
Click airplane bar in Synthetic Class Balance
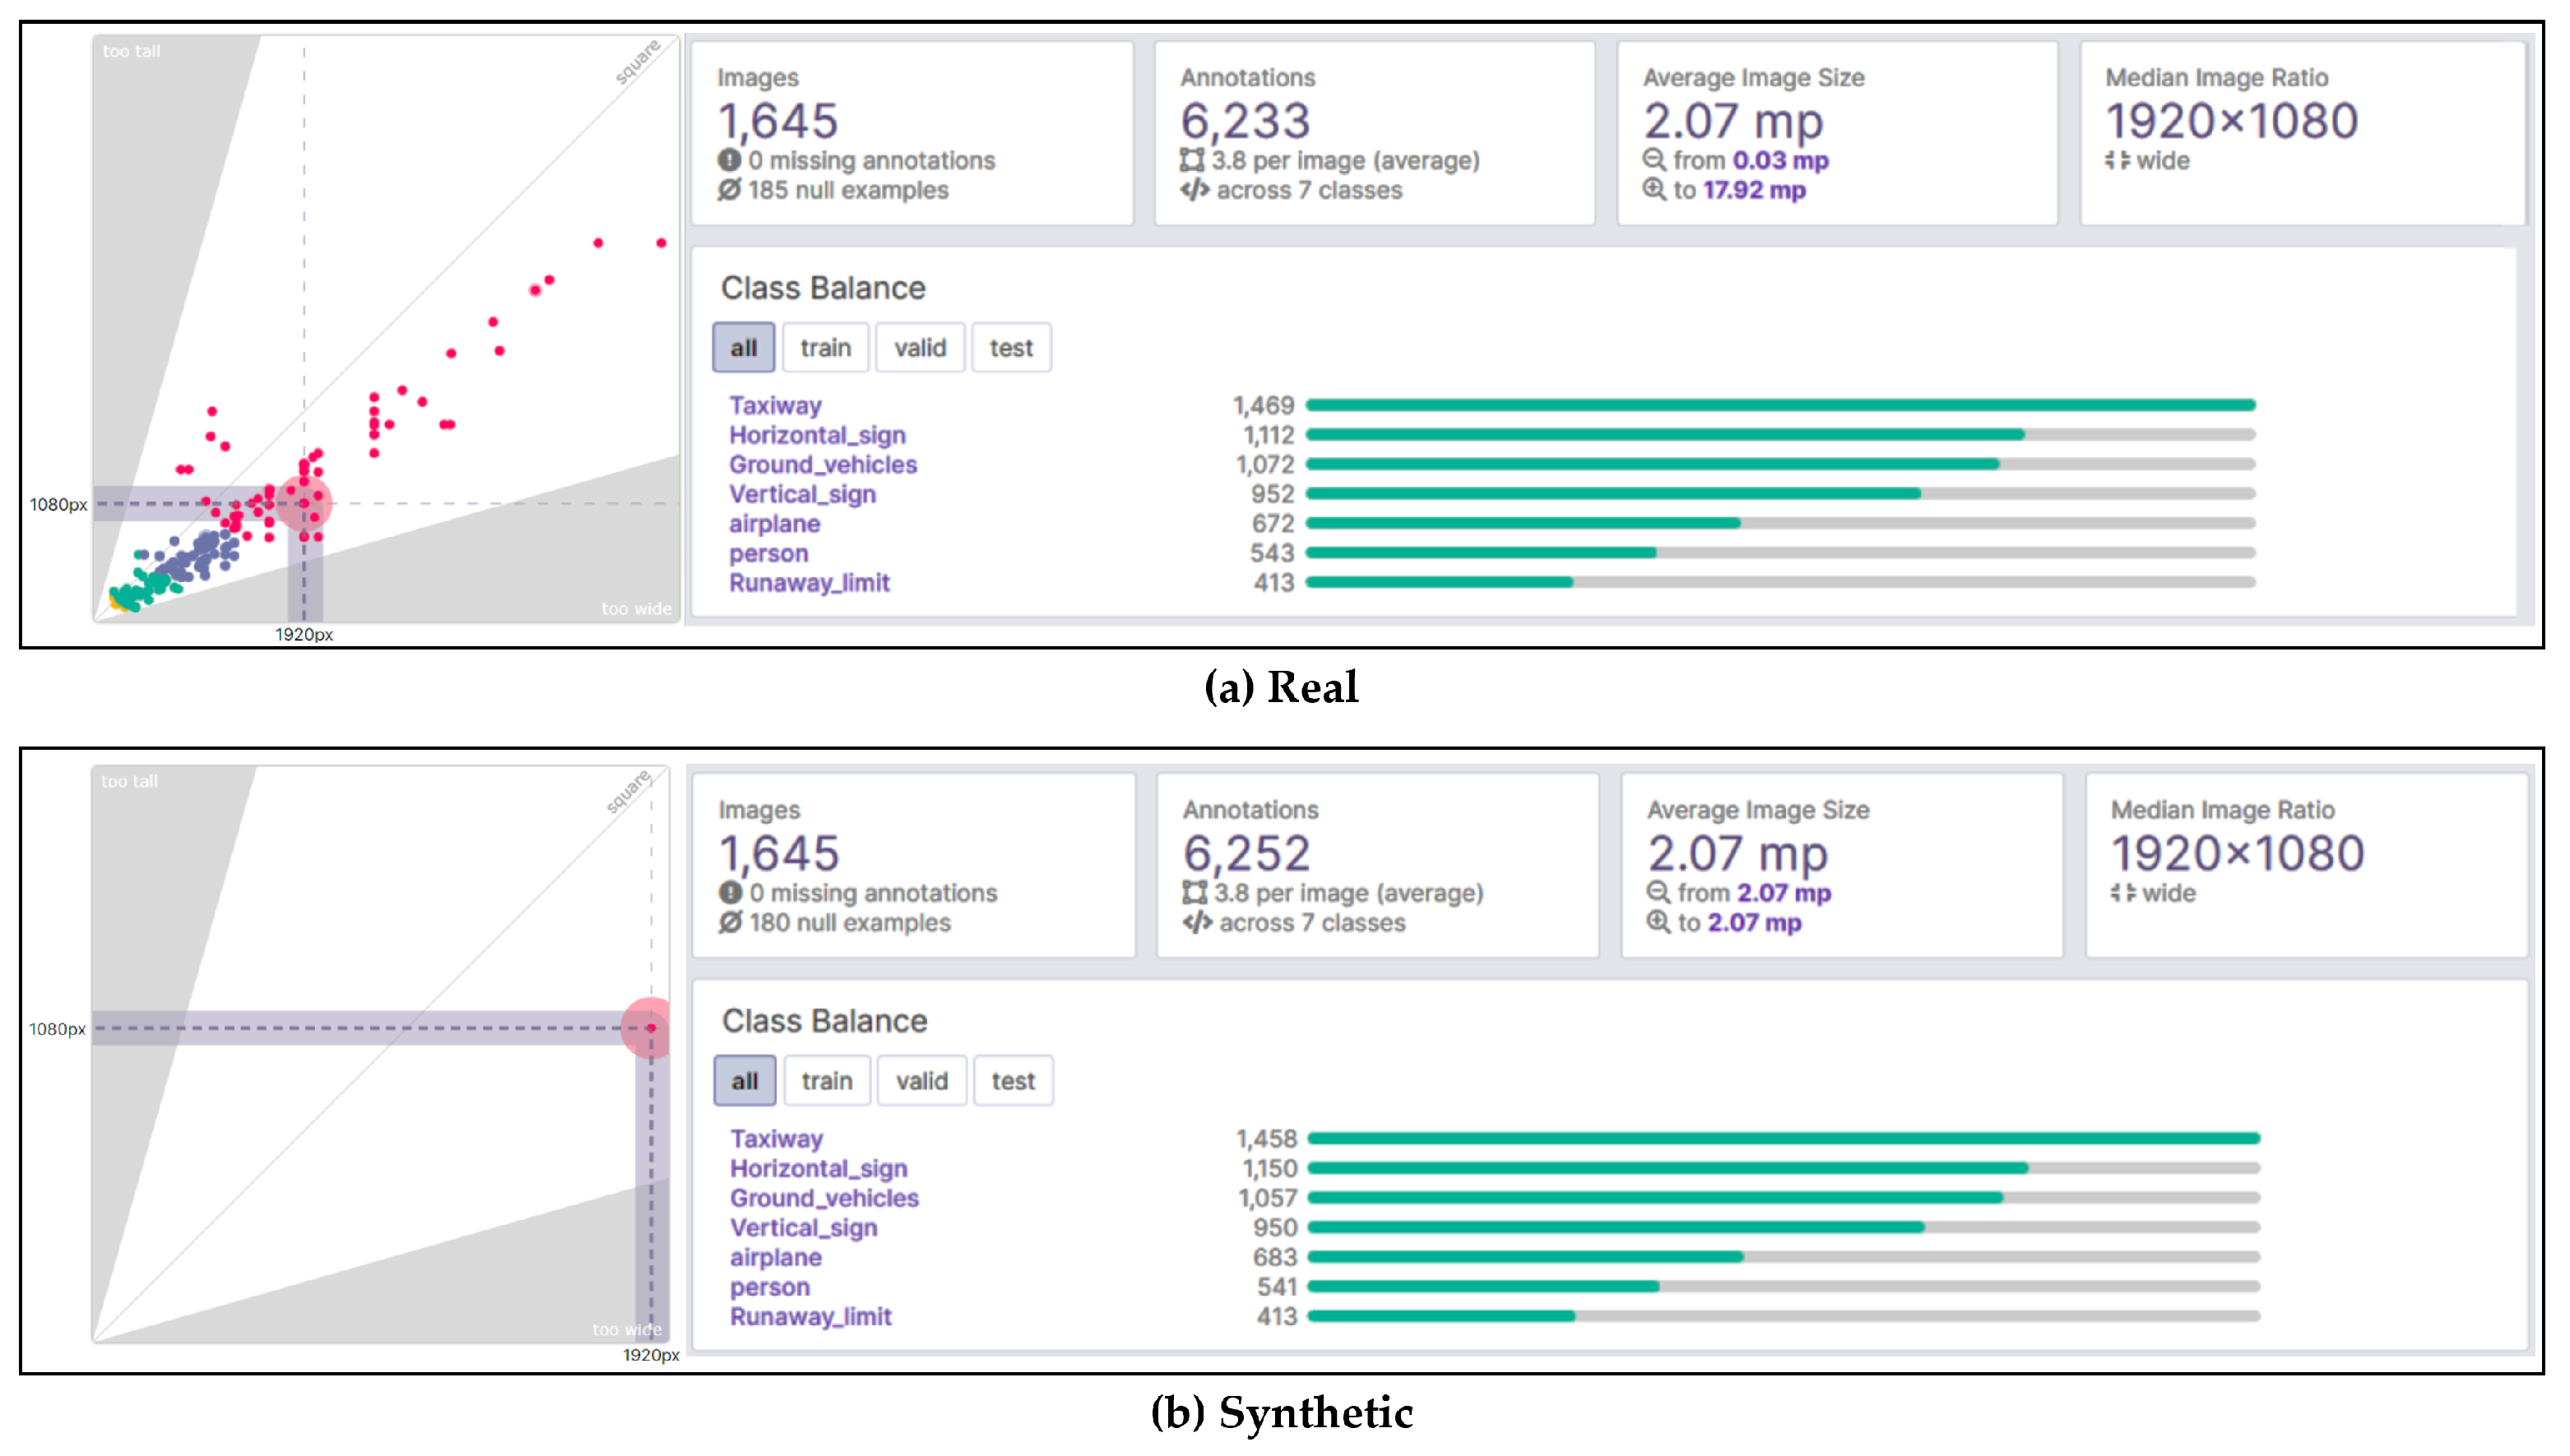(x=1525, y=1257)
